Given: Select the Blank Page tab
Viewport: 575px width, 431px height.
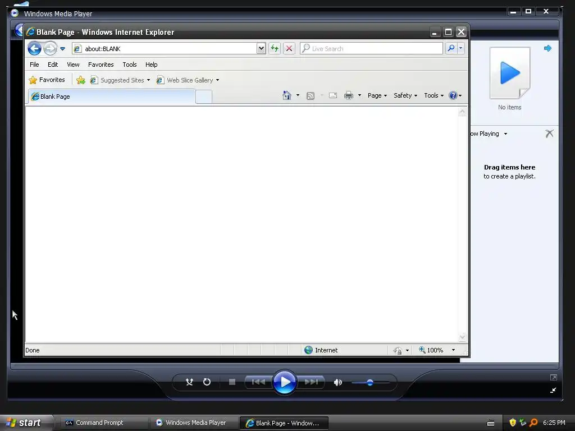Looking at the screenshot, I should click(x=112, y=97).
